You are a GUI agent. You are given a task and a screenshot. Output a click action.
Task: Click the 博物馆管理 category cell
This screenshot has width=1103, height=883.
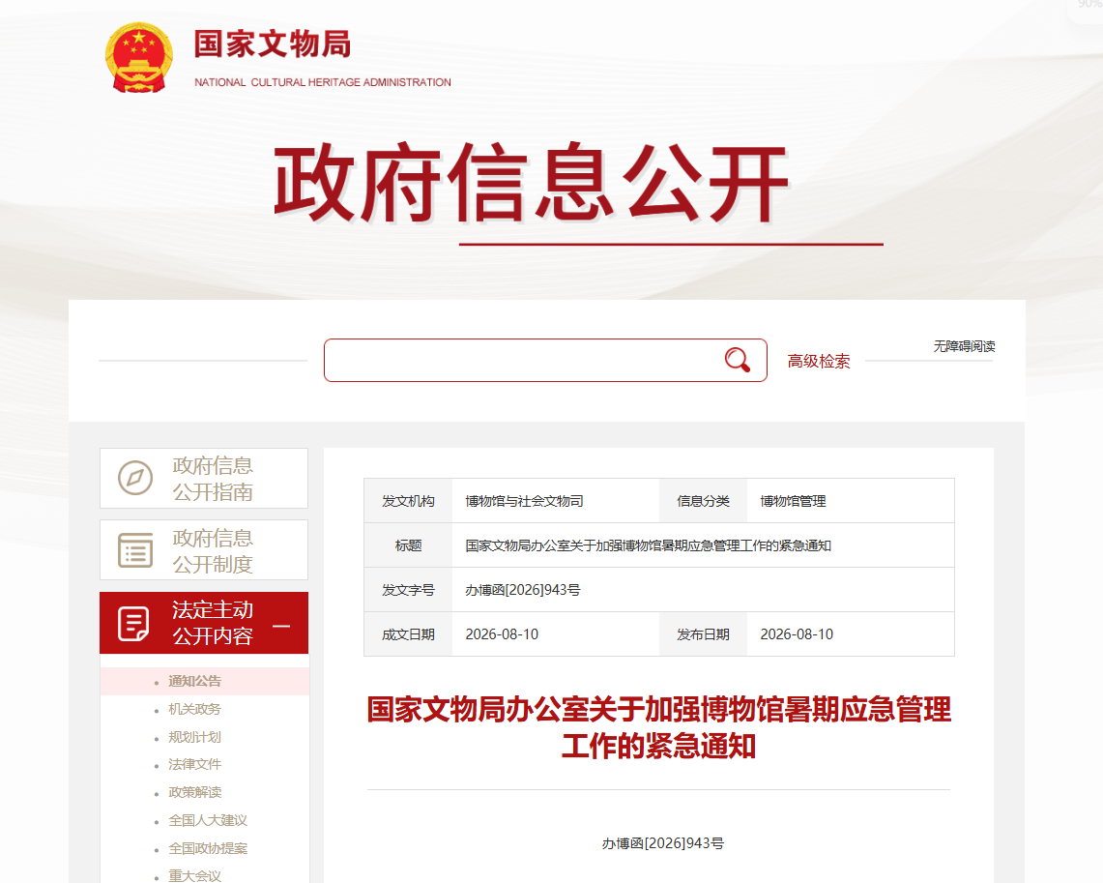click(x=851, y=501)
